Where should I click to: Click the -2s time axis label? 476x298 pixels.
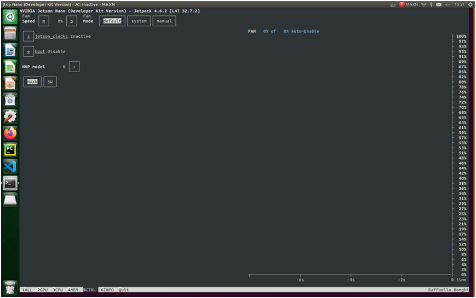pos(402,280)
